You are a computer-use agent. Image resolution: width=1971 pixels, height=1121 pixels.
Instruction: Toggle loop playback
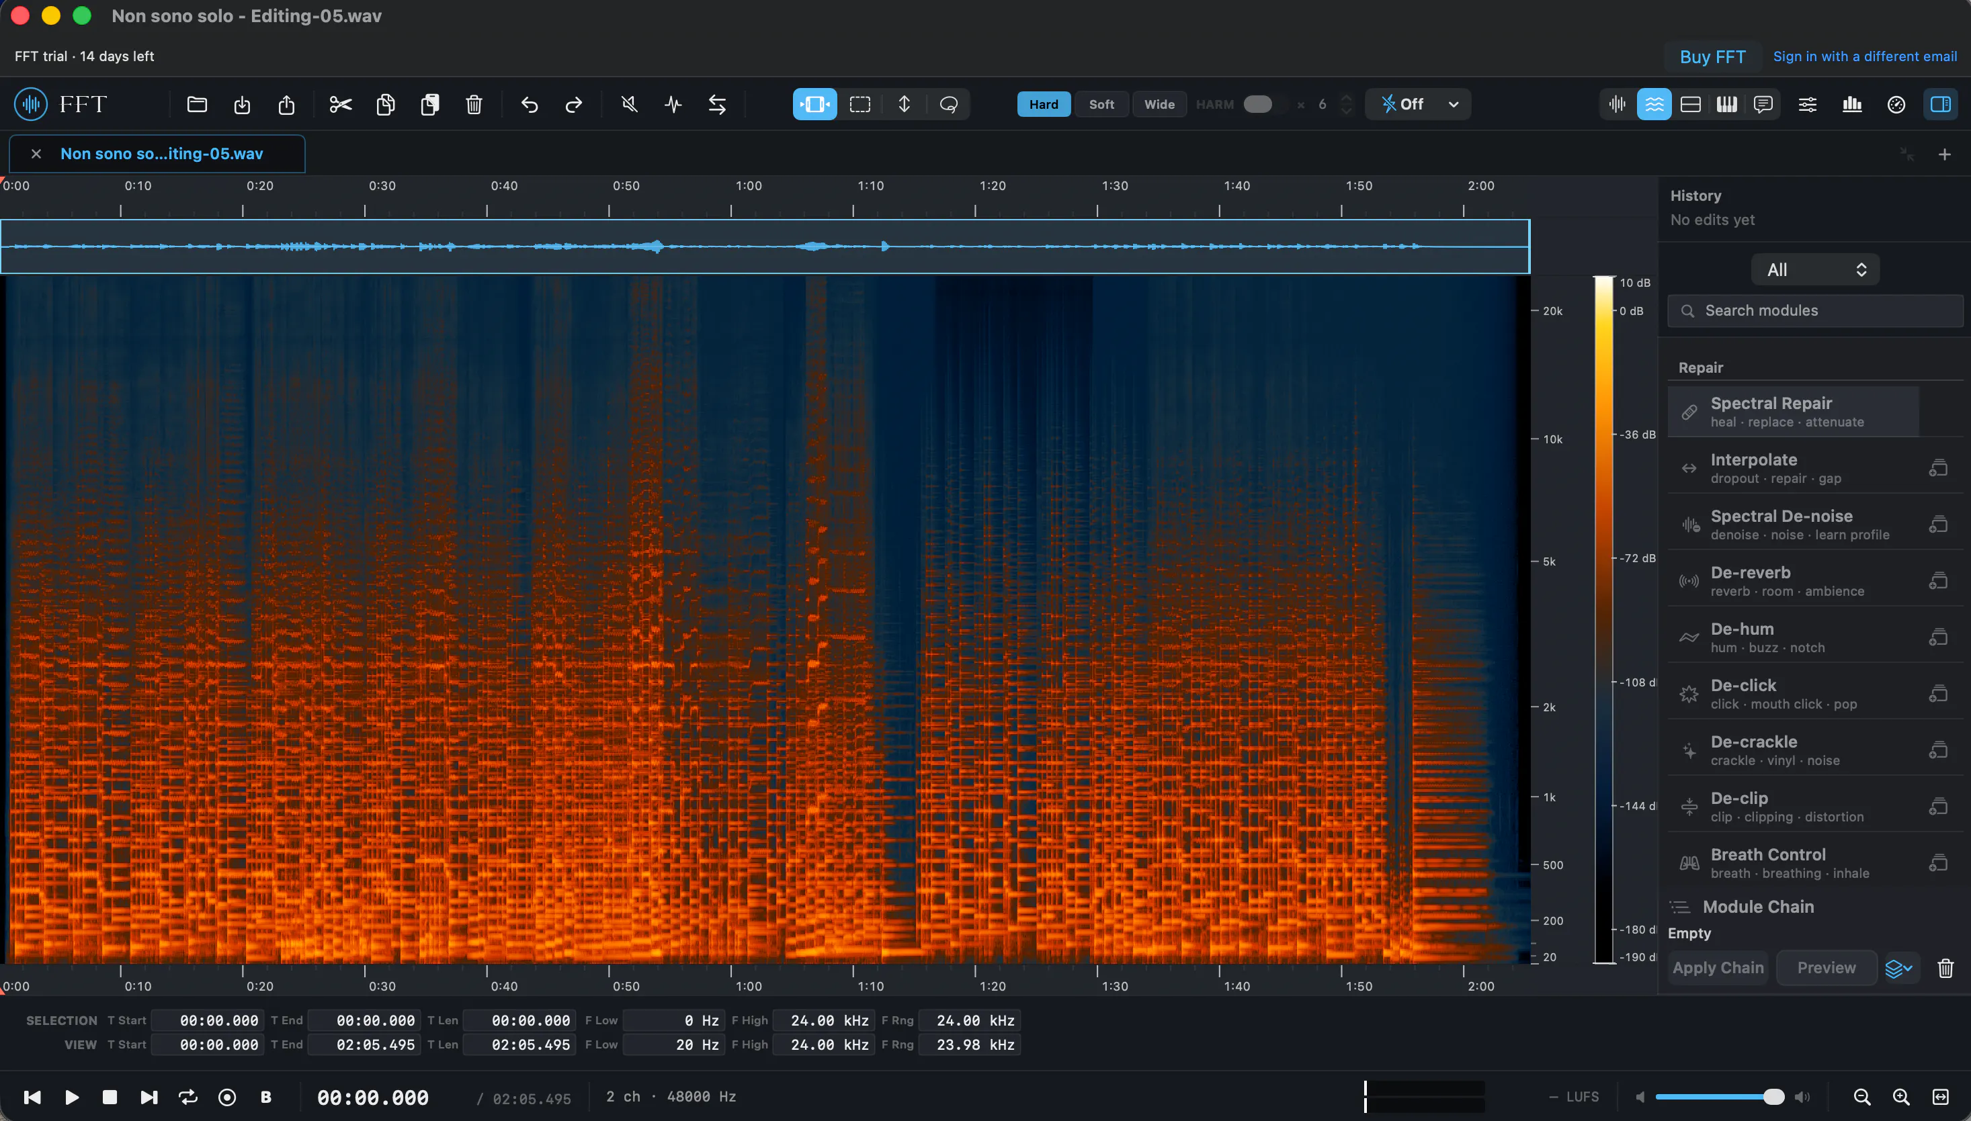[x=188, y=1097]
